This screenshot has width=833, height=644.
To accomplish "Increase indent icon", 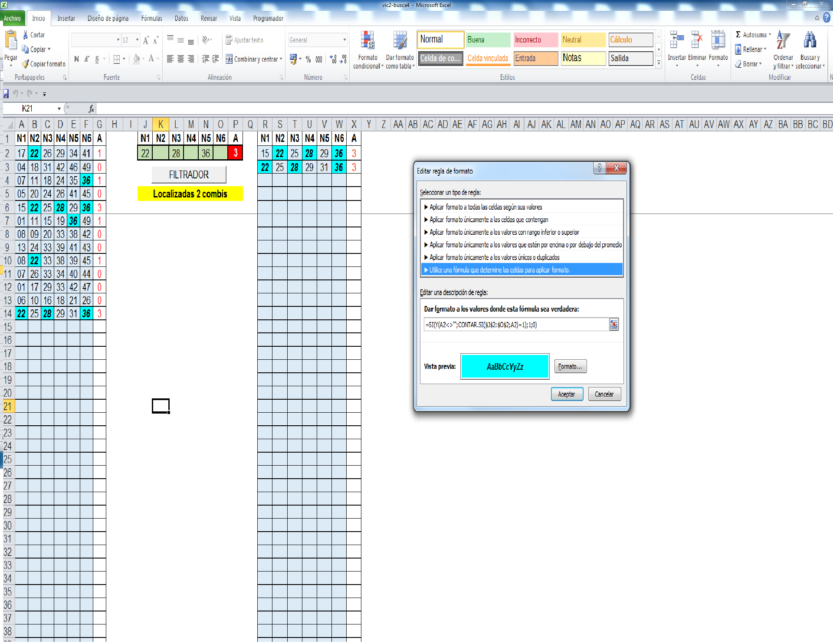I will coord(216,59).
